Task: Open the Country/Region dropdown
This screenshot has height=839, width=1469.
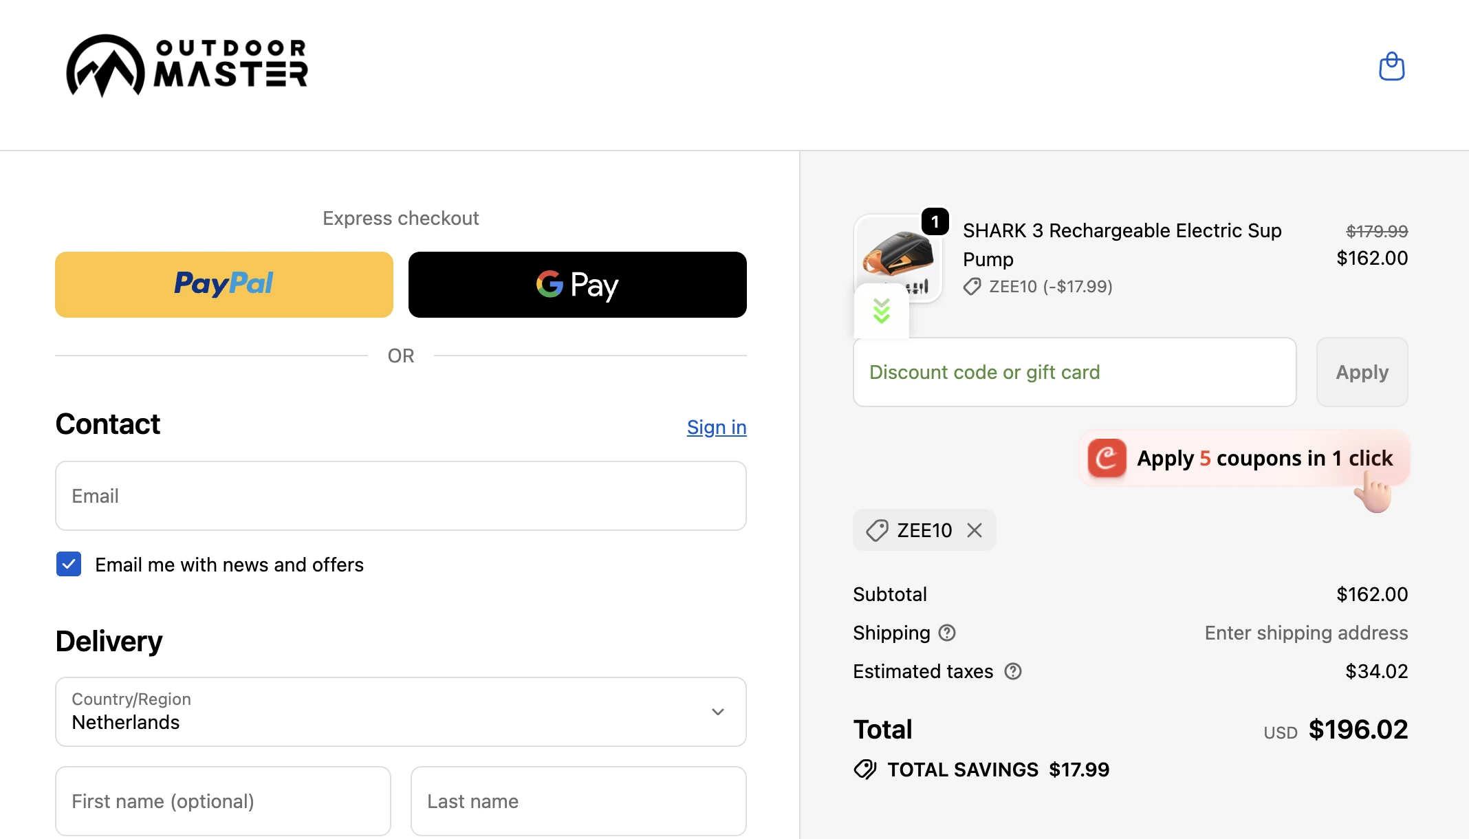Action: tap(401, 712)
